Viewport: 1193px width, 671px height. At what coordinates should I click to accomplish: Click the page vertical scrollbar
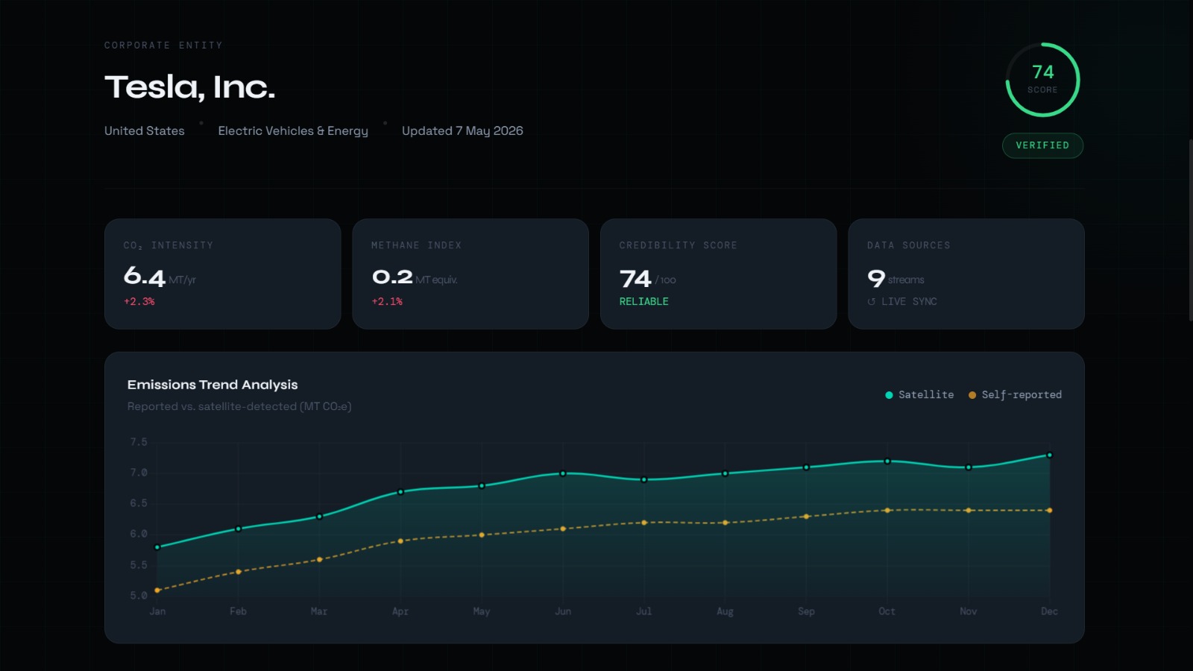pyautogui.click(x=1191, y=230)
